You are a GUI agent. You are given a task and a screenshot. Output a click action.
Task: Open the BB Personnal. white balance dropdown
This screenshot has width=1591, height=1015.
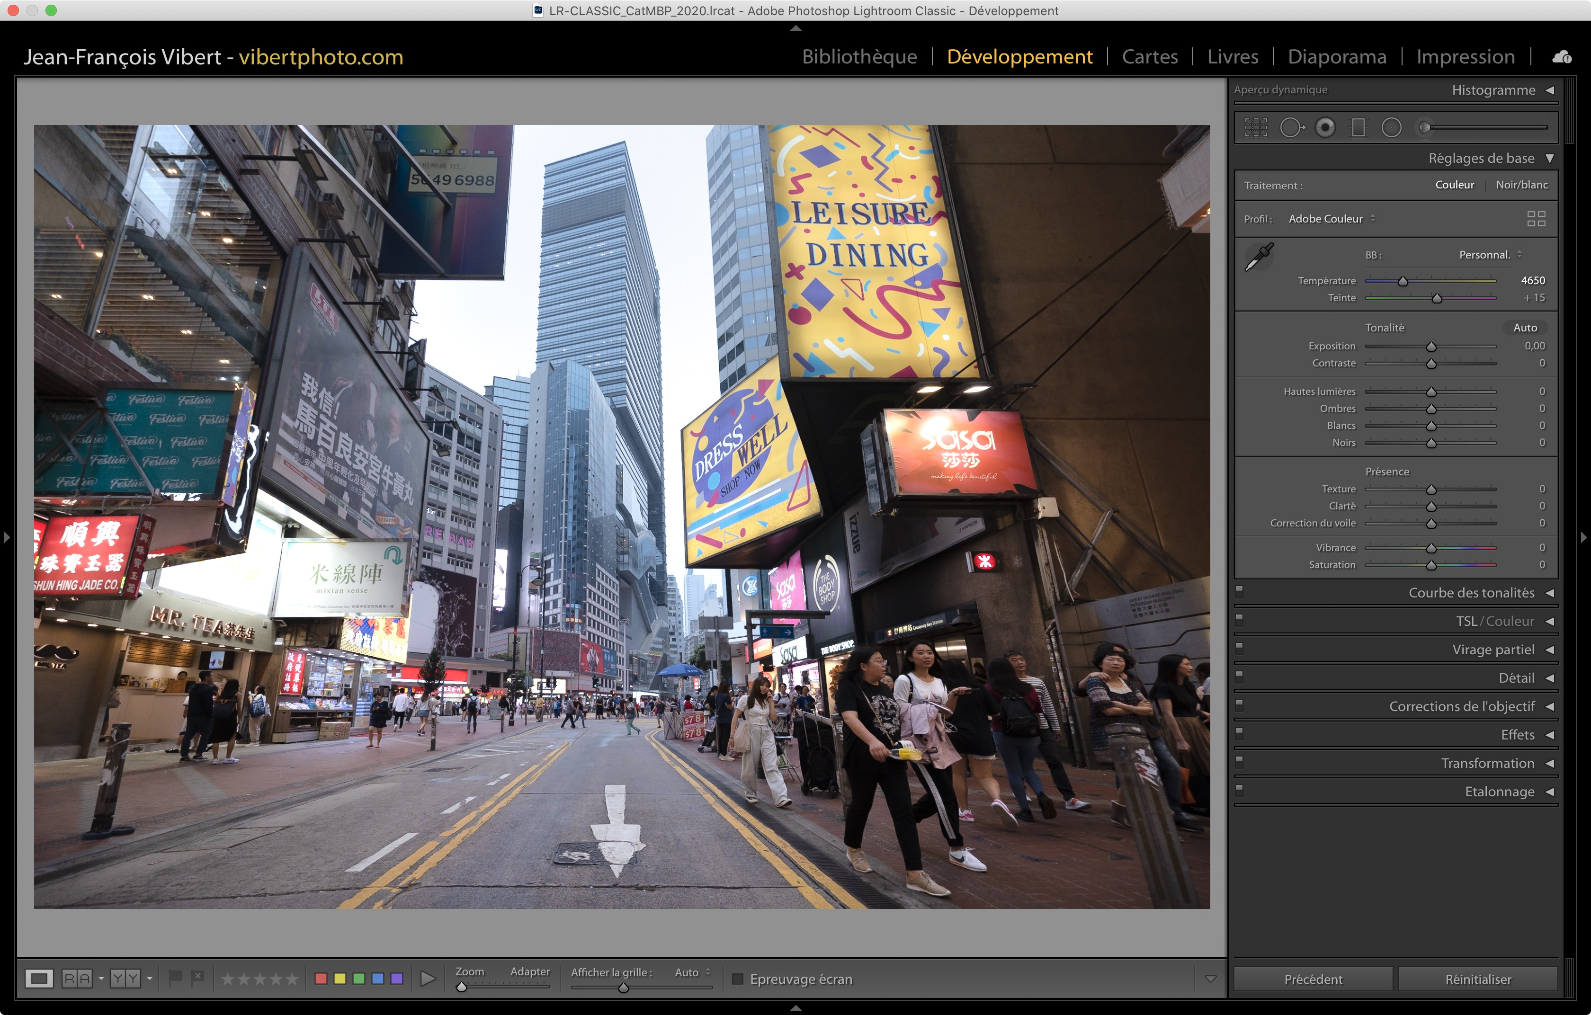pos(1490,255)
